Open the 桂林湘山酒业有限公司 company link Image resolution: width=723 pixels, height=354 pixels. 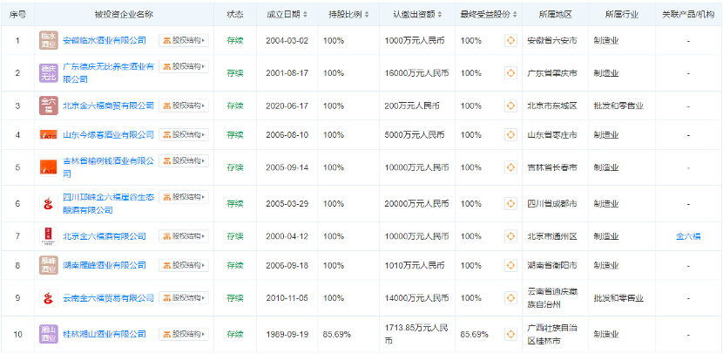[x=105, y=334]
